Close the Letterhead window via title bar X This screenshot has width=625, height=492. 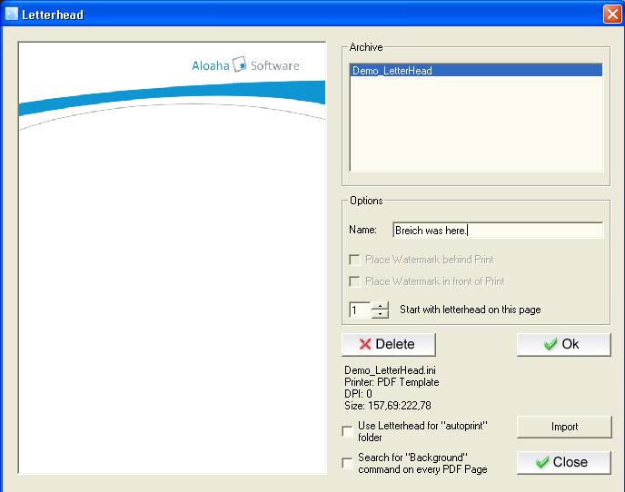tap(612, 15)
